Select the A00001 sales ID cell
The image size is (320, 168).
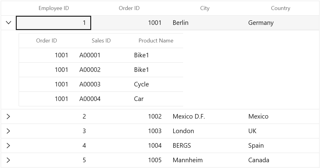pyautogui.click(x=101, y=55)
